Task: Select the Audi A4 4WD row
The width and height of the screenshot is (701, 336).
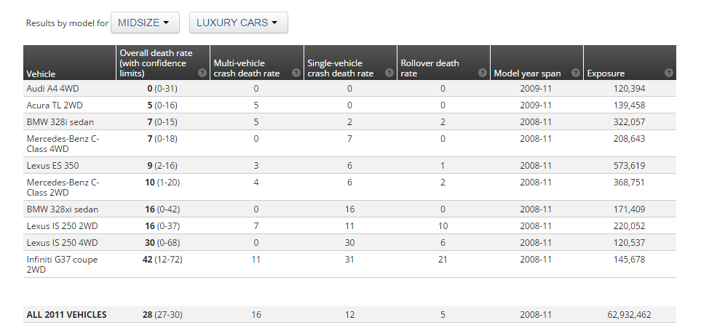Action: click(x=50, y=88)
